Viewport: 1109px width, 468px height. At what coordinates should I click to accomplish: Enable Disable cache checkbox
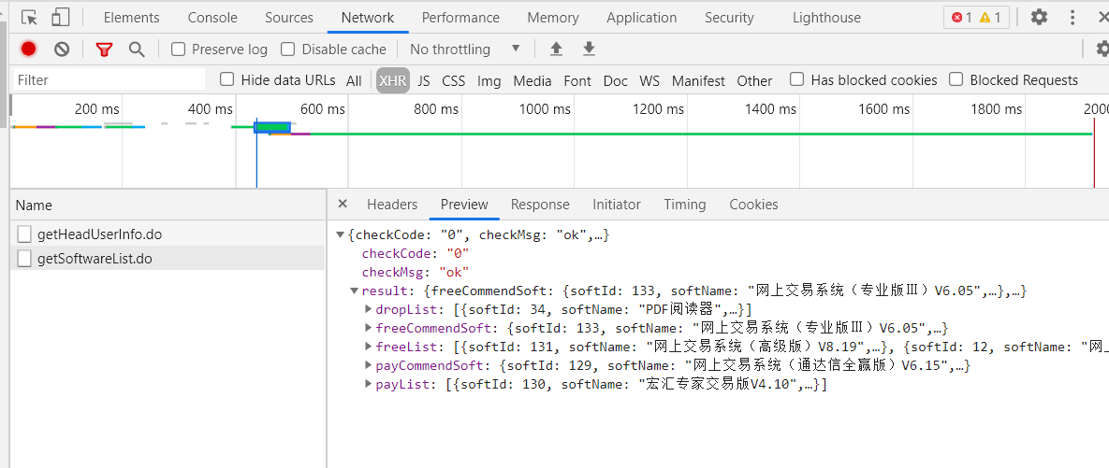(x=288, y=49)
